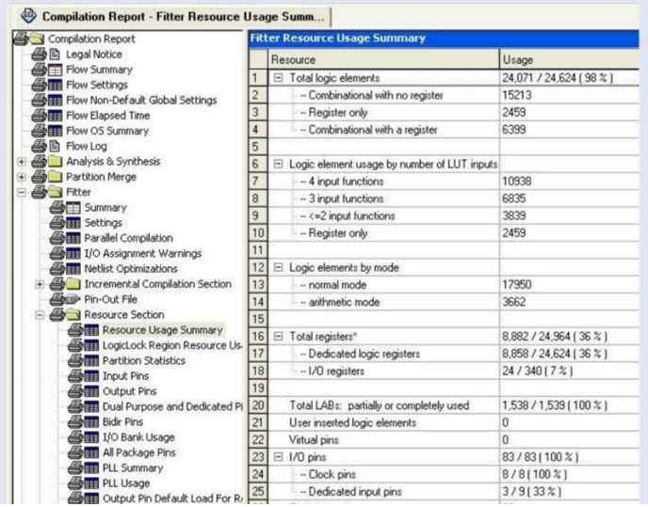Image resolution: width=648 pixels, height=507 pixels.
Task: Click Total LABs partially or completely used
Action: (x=379, y=405)
